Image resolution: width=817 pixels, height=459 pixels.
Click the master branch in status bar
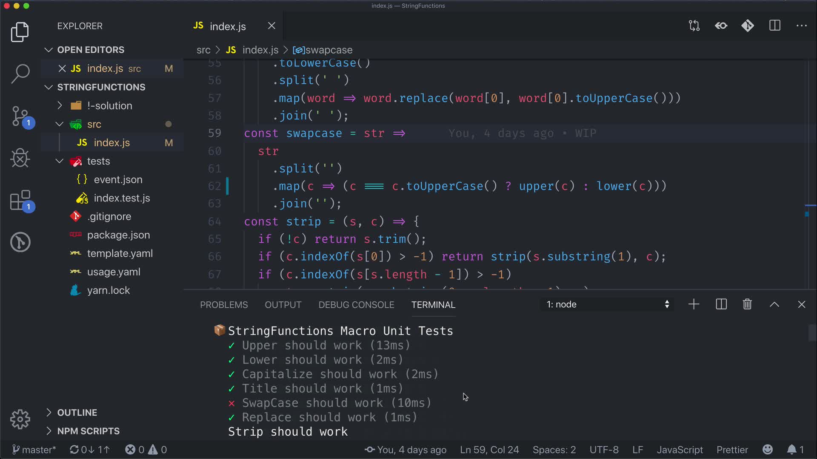pyautogui.click(x=34, y=450)
